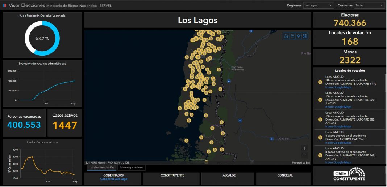Click the Chilean flag logo in header
This screenshot has width=387, height=187.
coord(5,5)
